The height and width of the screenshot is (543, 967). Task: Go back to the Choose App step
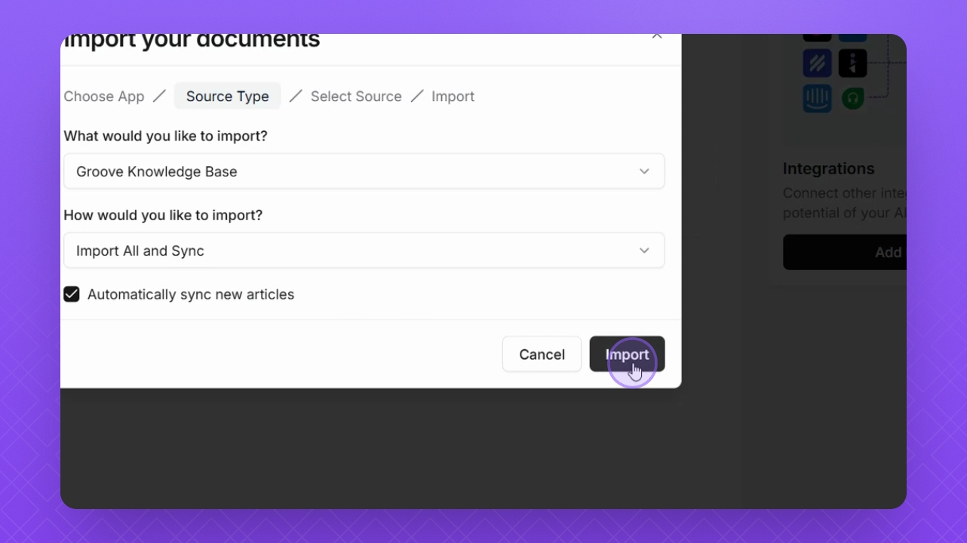click(104, 97)
